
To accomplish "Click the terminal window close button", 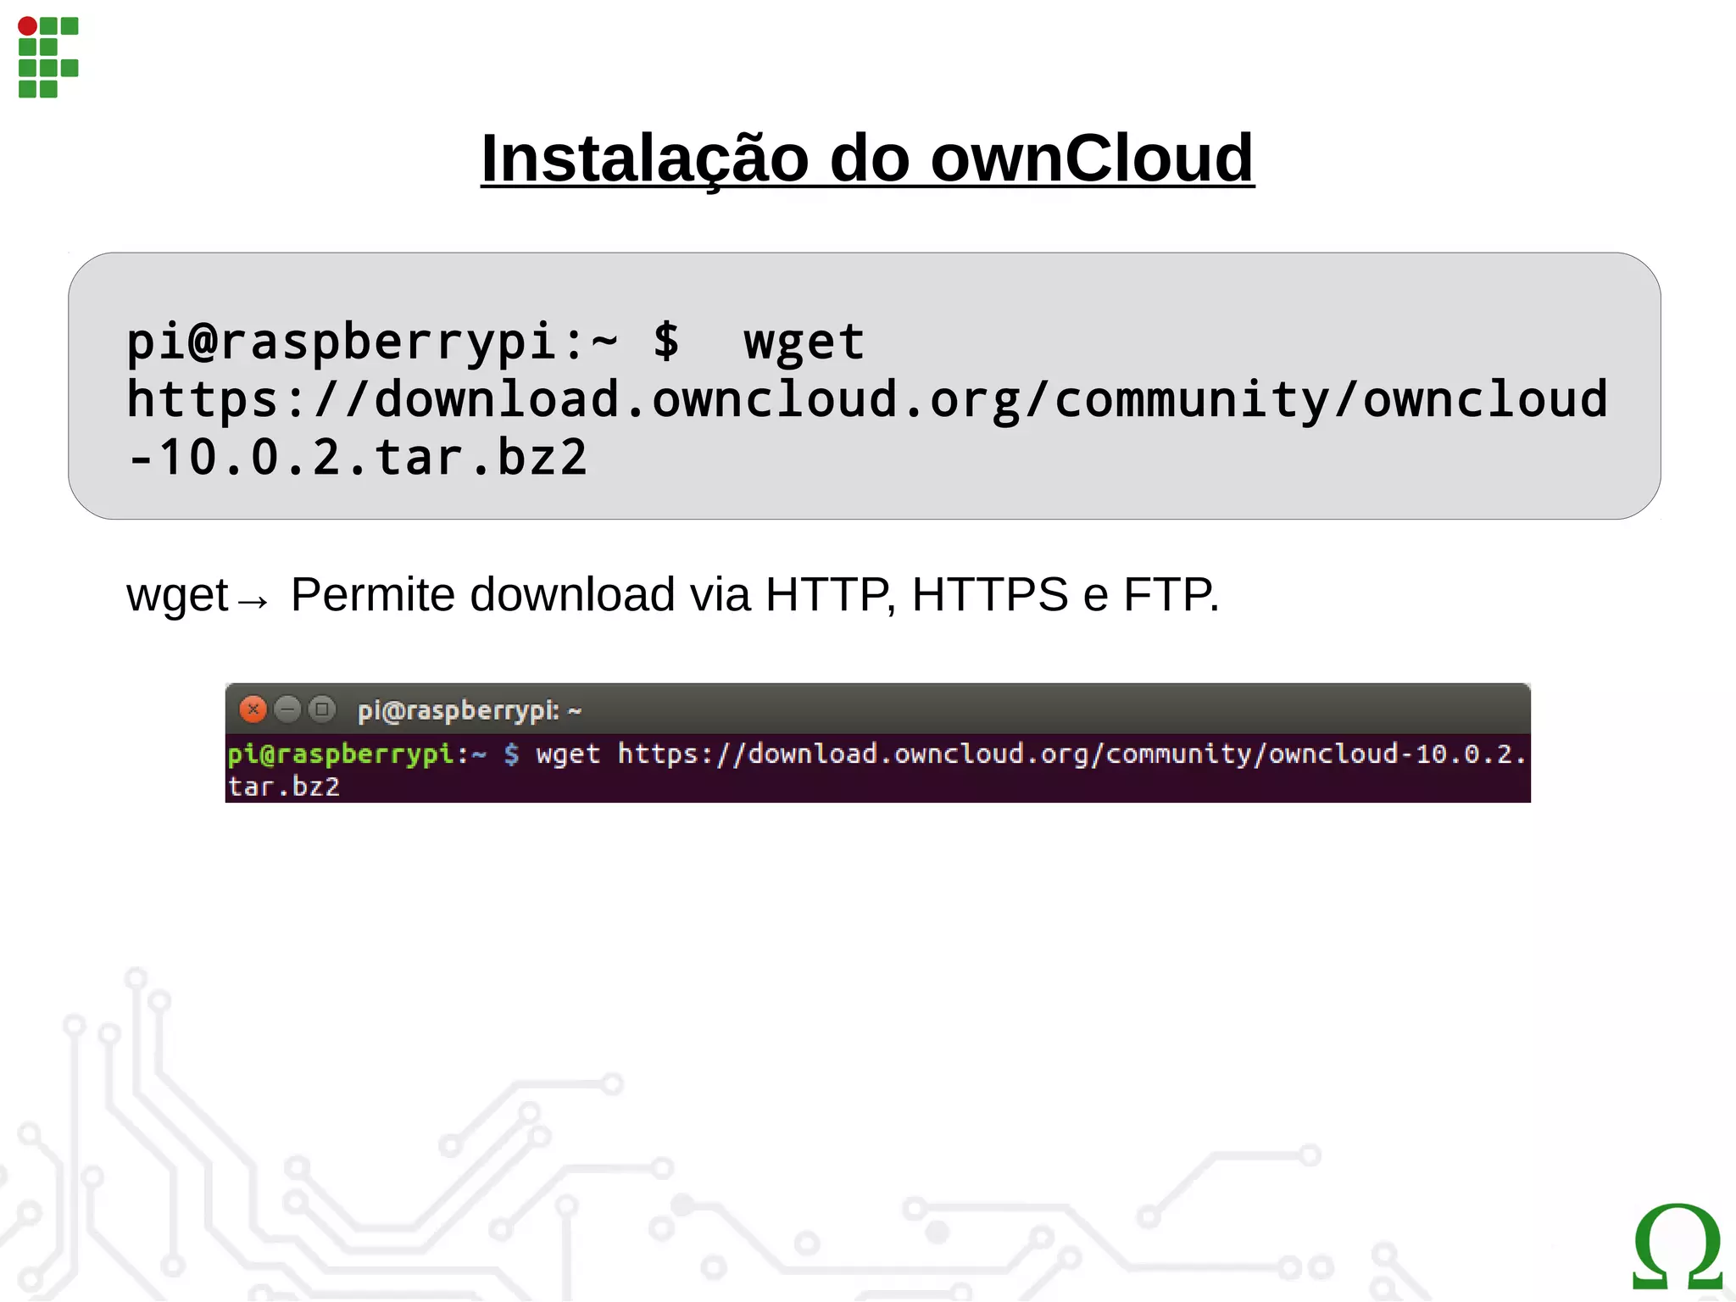I will coord(253,709).
